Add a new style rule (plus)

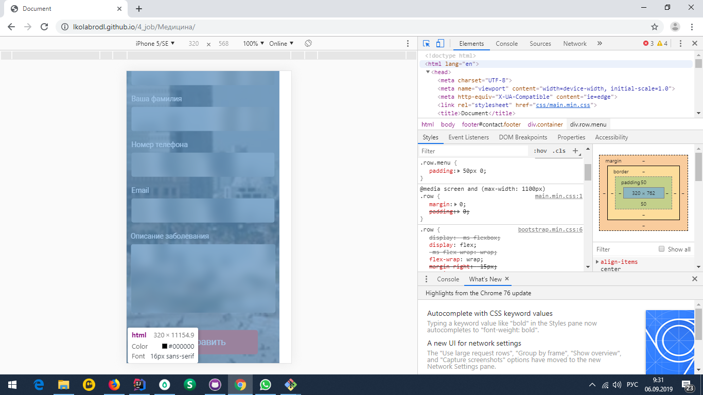coord(576,151)
